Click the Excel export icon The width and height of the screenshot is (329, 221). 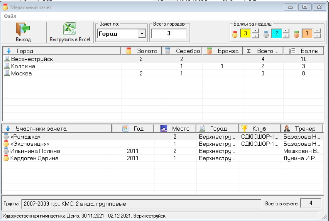(x=70, y=29)
